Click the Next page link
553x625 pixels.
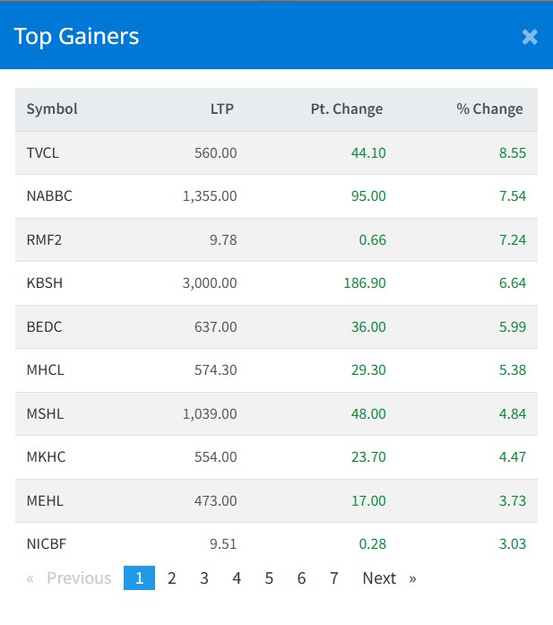pos(389,578)
